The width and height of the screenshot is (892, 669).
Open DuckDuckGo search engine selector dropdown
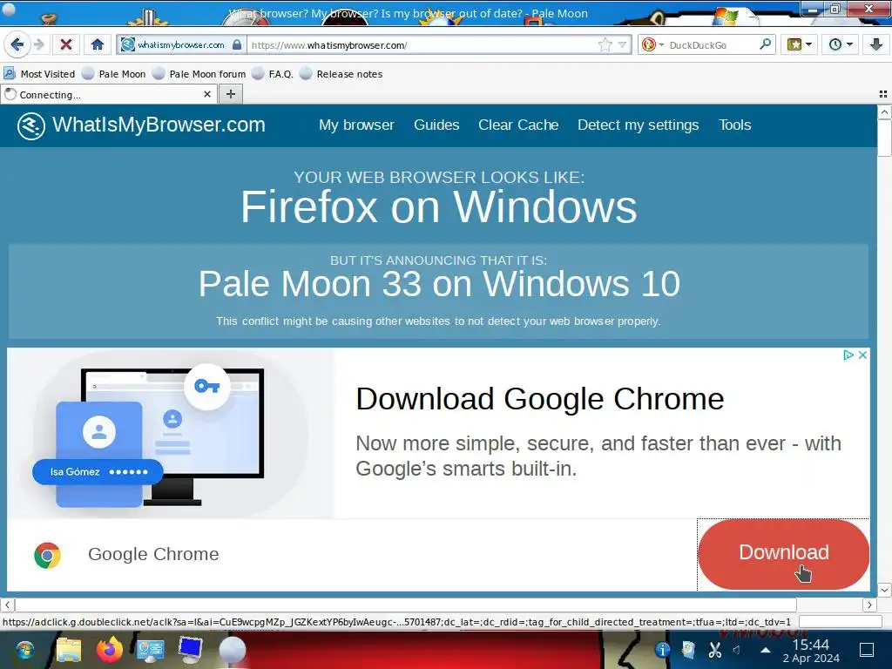point(652,44)
